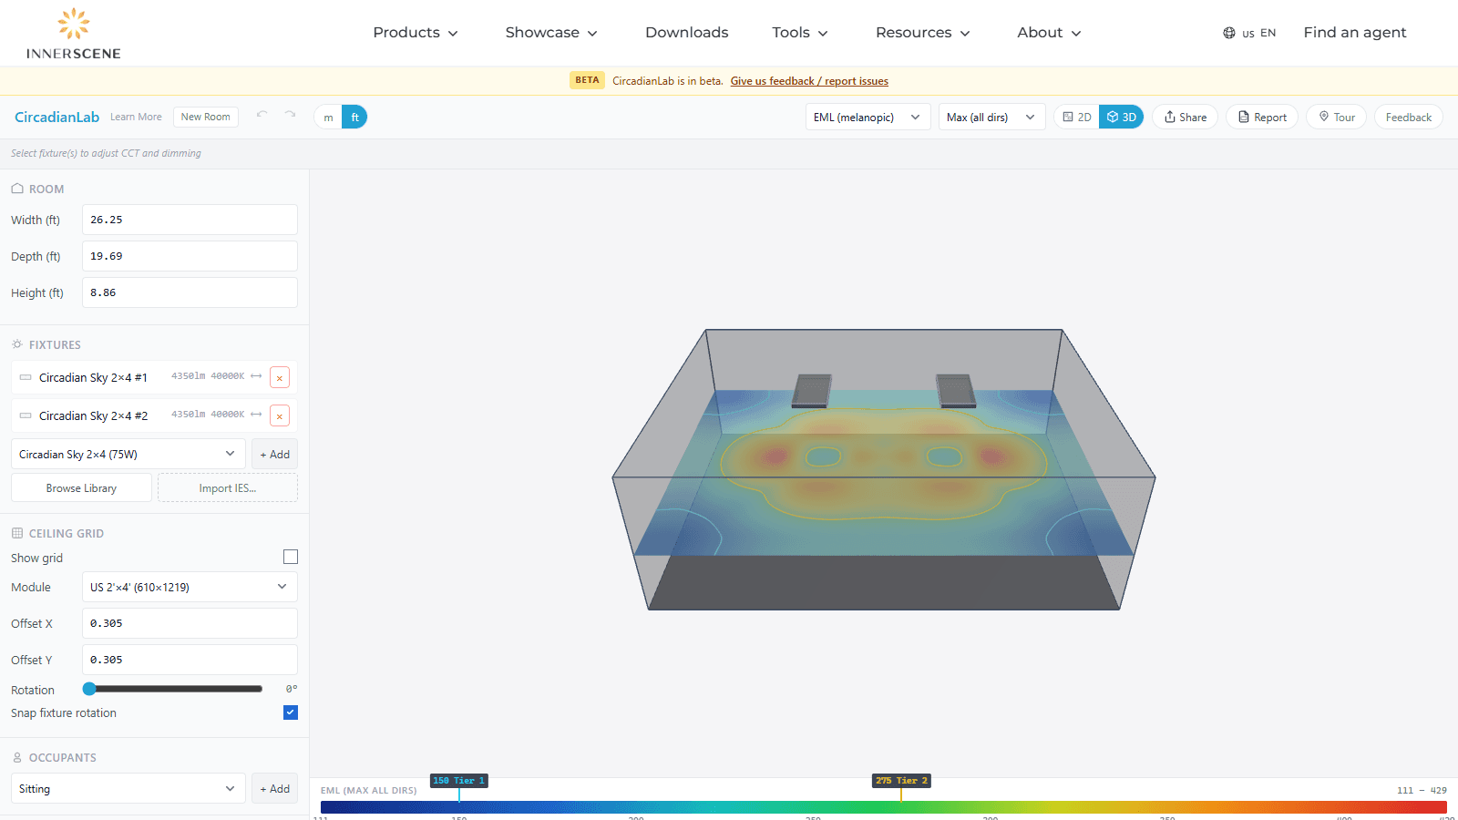Screen dimensions: 1458x820
Task: Click the New Room button
Action: 206,117
